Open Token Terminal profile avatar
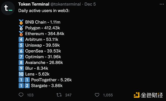 8,8
